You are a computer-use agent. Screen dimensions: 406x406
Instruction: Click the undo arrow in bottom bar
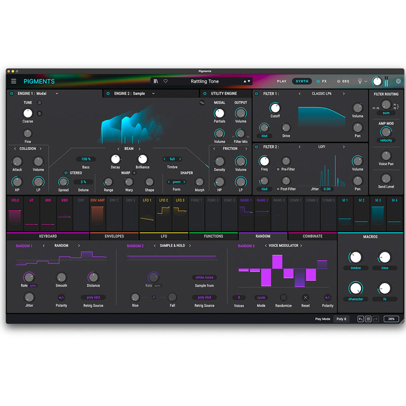[x=360, y=319]
